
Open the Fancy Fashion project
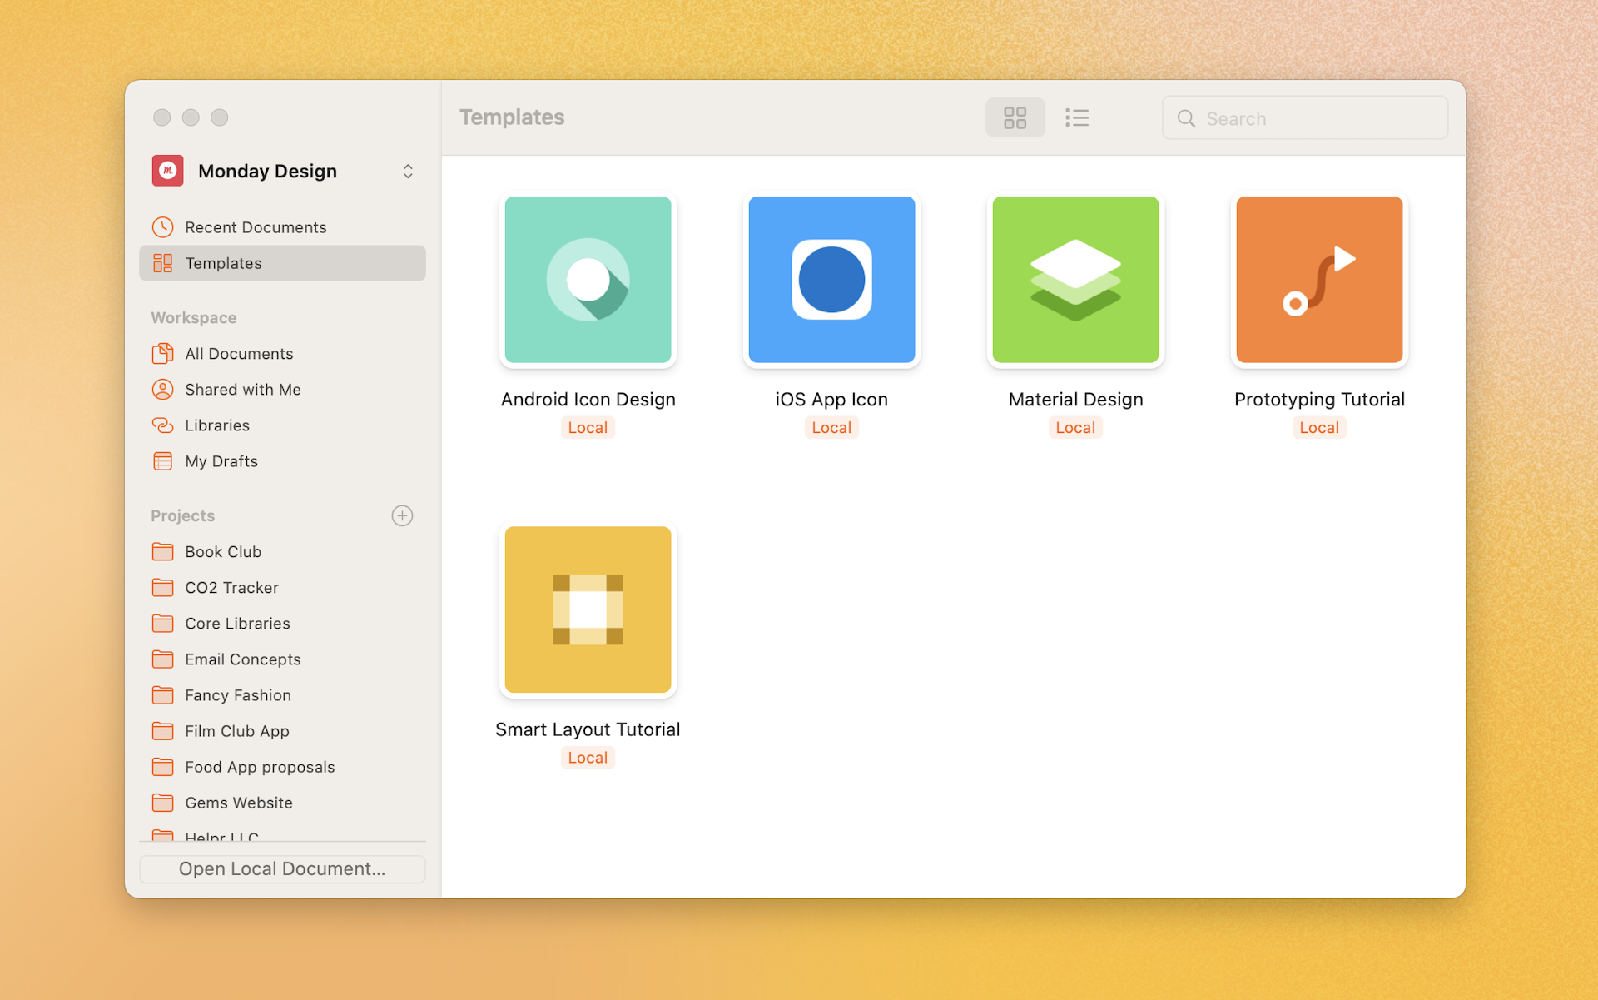(x=237, y=694)
